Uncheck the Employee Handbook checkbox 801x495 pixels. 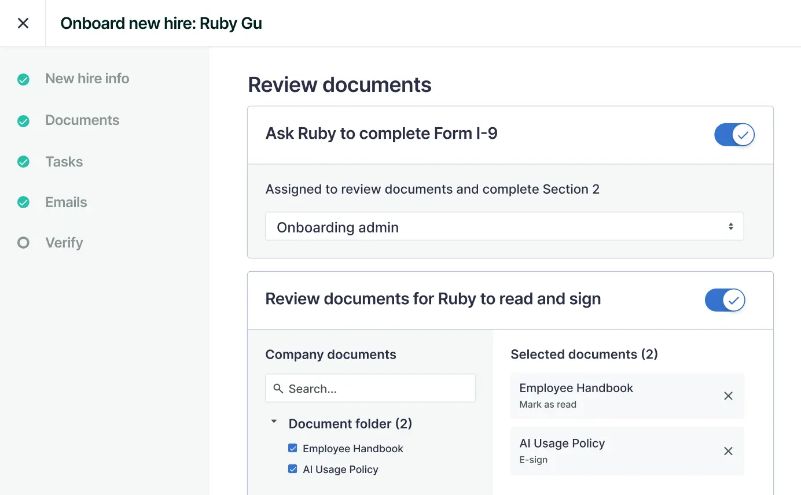pos(293,448)
